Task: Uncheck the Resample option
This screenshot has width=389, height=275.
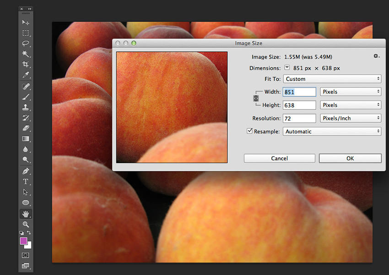Action: [x=249, y=131]
